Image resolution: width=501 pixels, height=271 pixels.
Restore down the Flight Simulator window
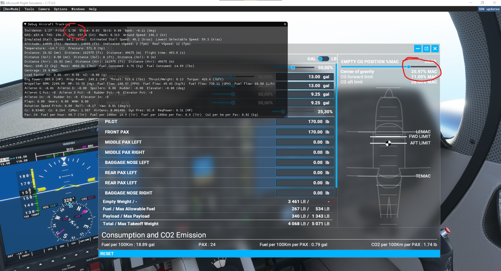coord(482,3)
